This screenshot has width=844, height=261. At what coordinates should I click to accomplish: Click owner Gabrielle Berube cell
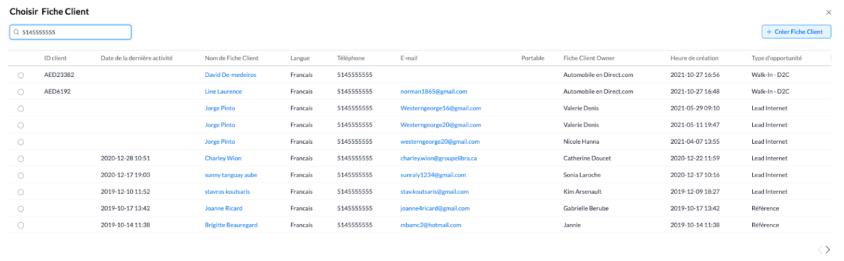click(586, 208)
